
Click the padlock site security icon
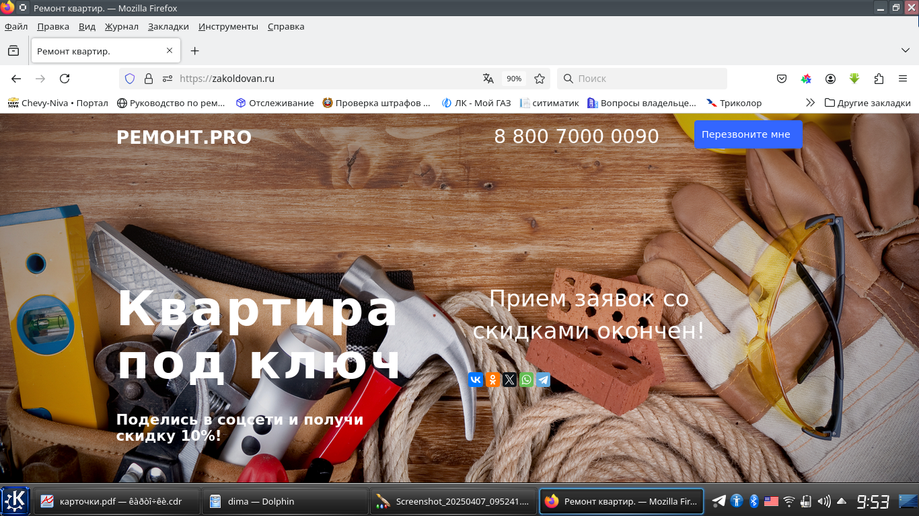(149, 79)
